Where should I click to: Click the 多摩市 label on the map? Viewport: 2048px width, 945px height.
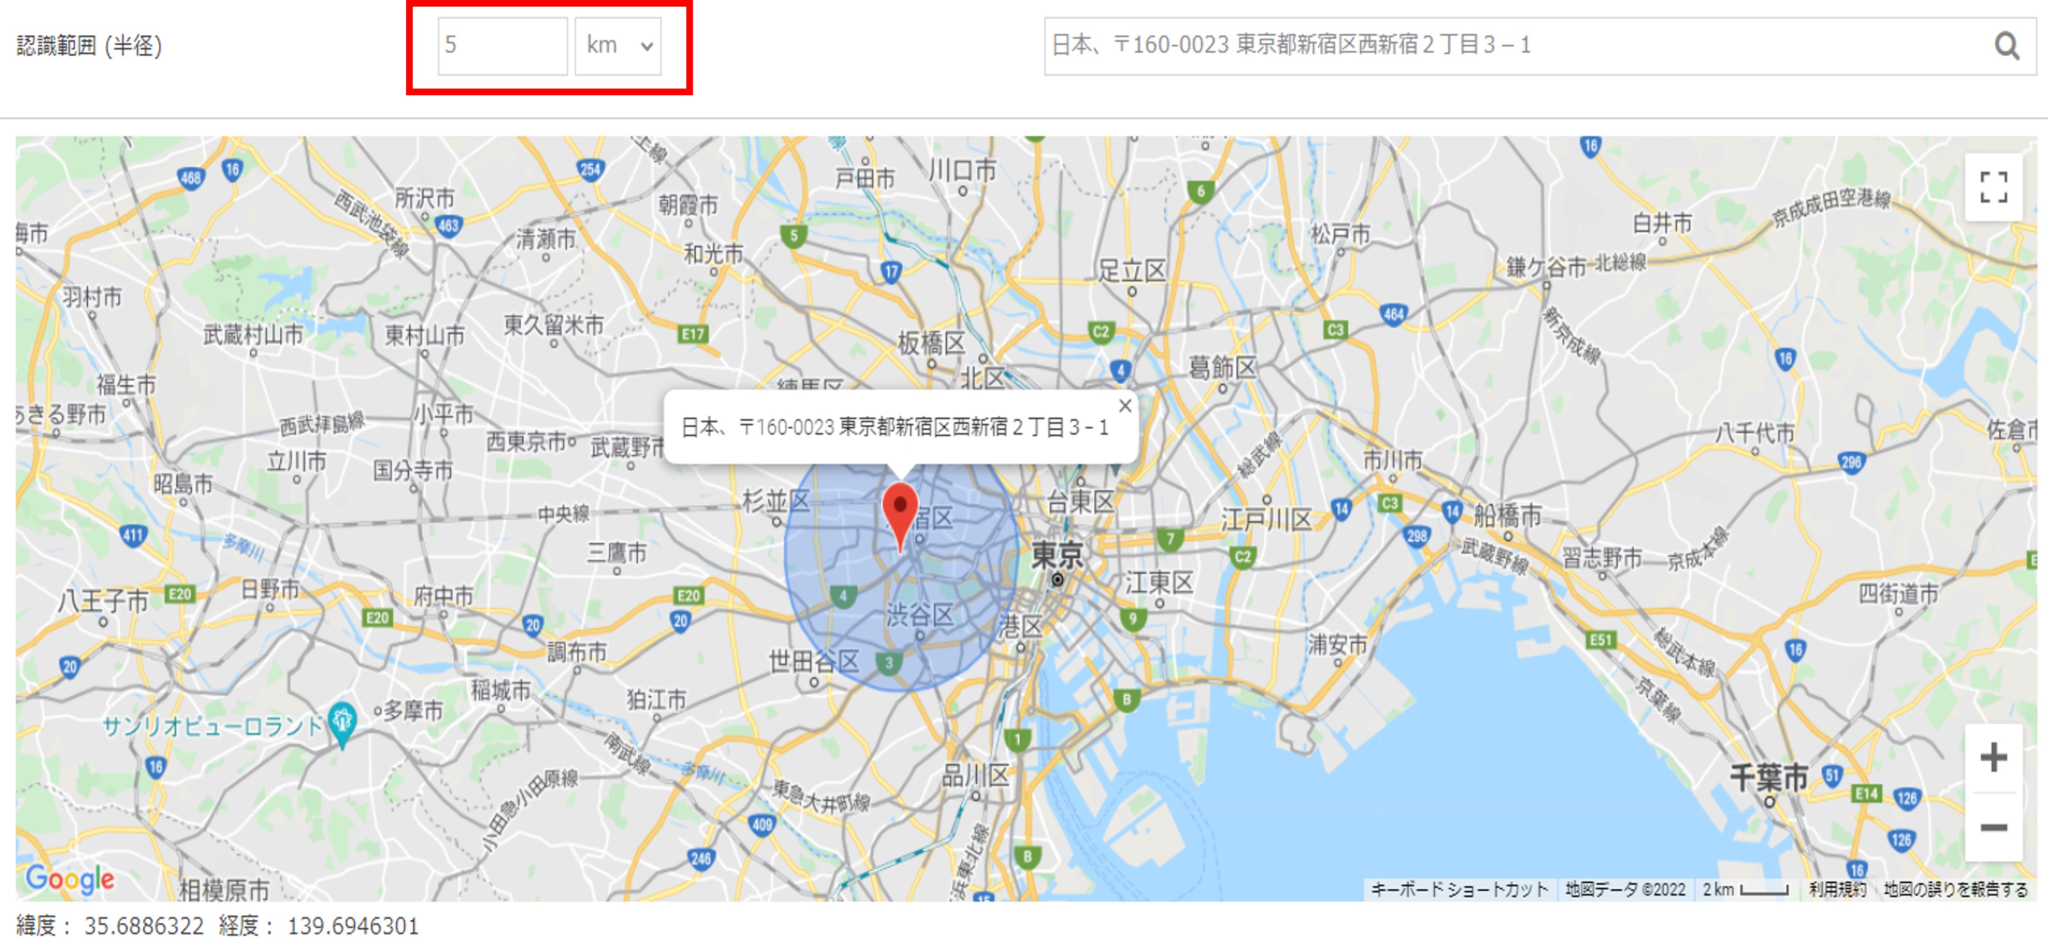tap(413, 711)
